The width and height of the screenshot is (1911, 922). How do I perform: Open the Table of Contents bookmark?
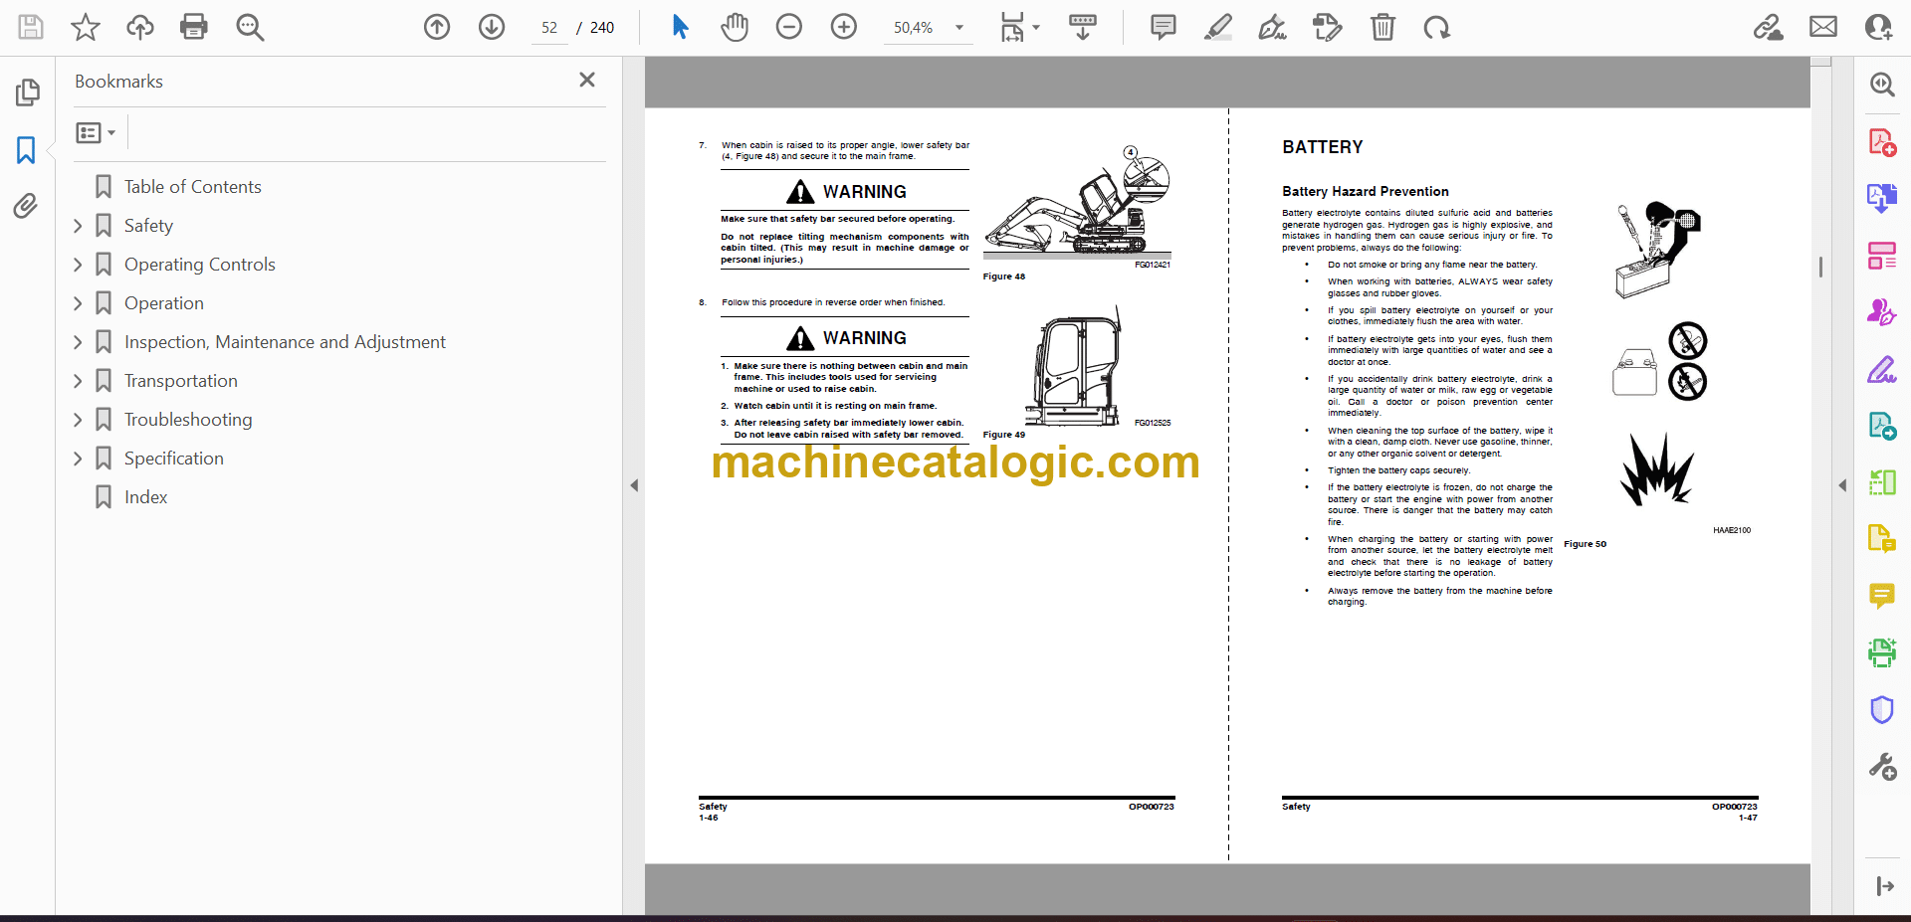pyautogui.click(x=192, y=187)
